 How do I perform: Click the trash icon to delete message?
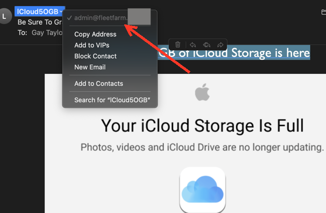pyautogui.click(x=177, y=44)
